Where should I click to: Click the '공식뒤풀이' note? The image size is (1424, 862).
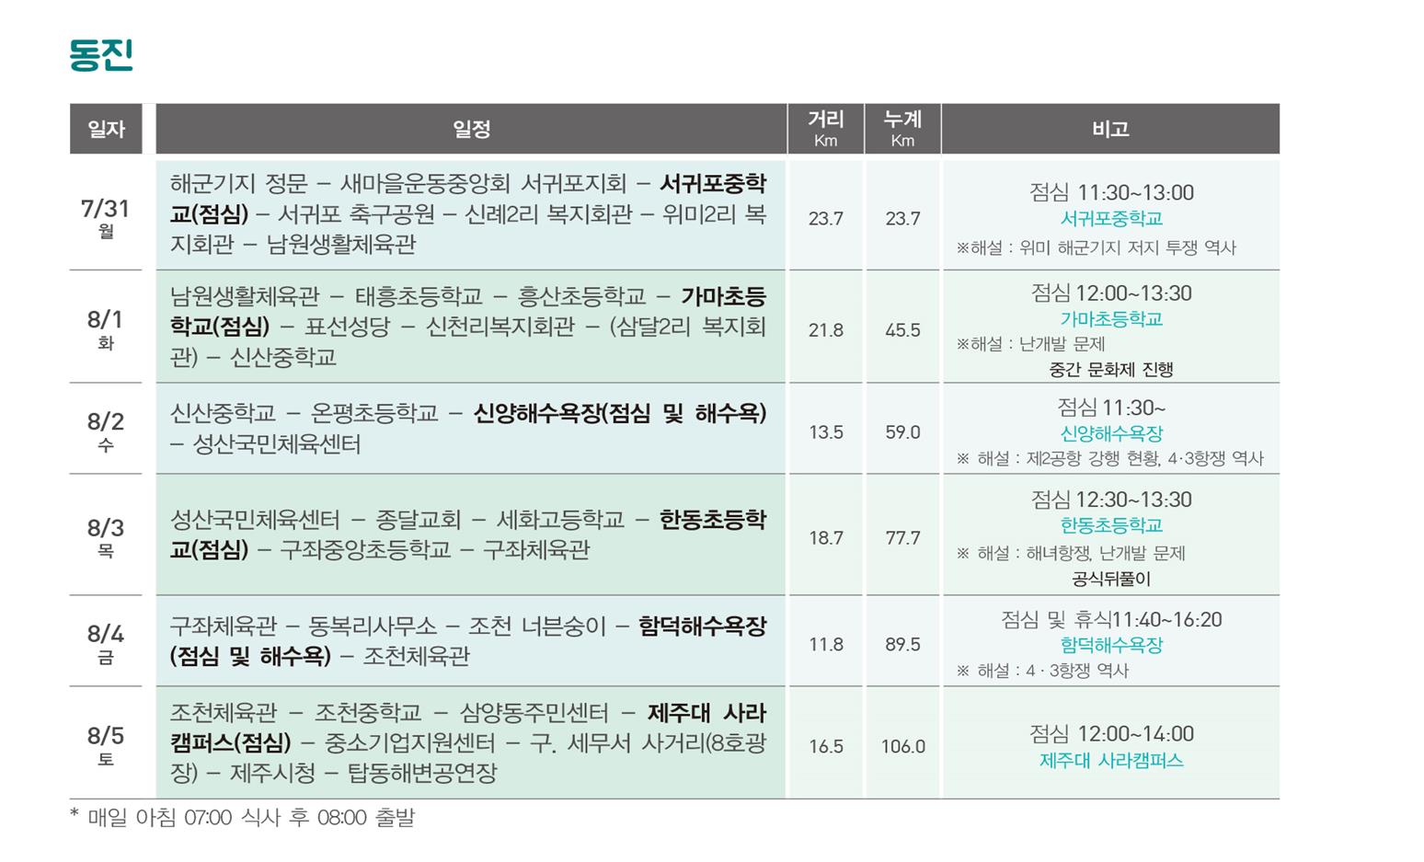click(1111, 579)
